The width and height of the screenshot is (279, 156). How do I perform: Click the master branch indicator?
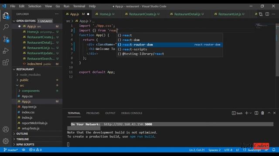pos(10,150)
